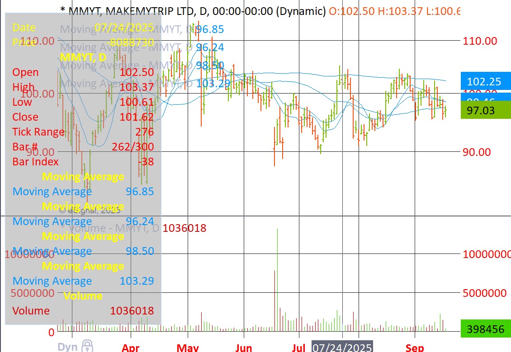Click the May label on the time axis
The image size is (511, 352).
pyautogui.click(x=188, y=347)
